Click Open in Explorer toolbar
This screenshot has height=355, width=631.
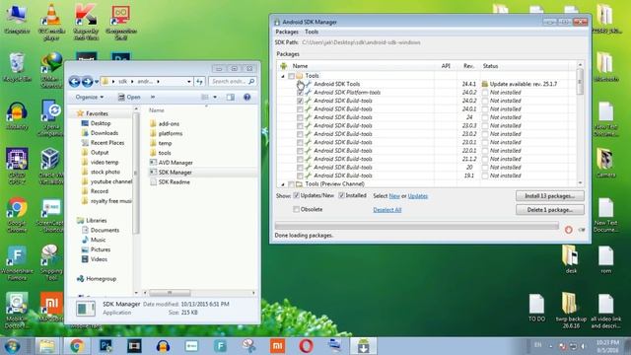point(129,97)
